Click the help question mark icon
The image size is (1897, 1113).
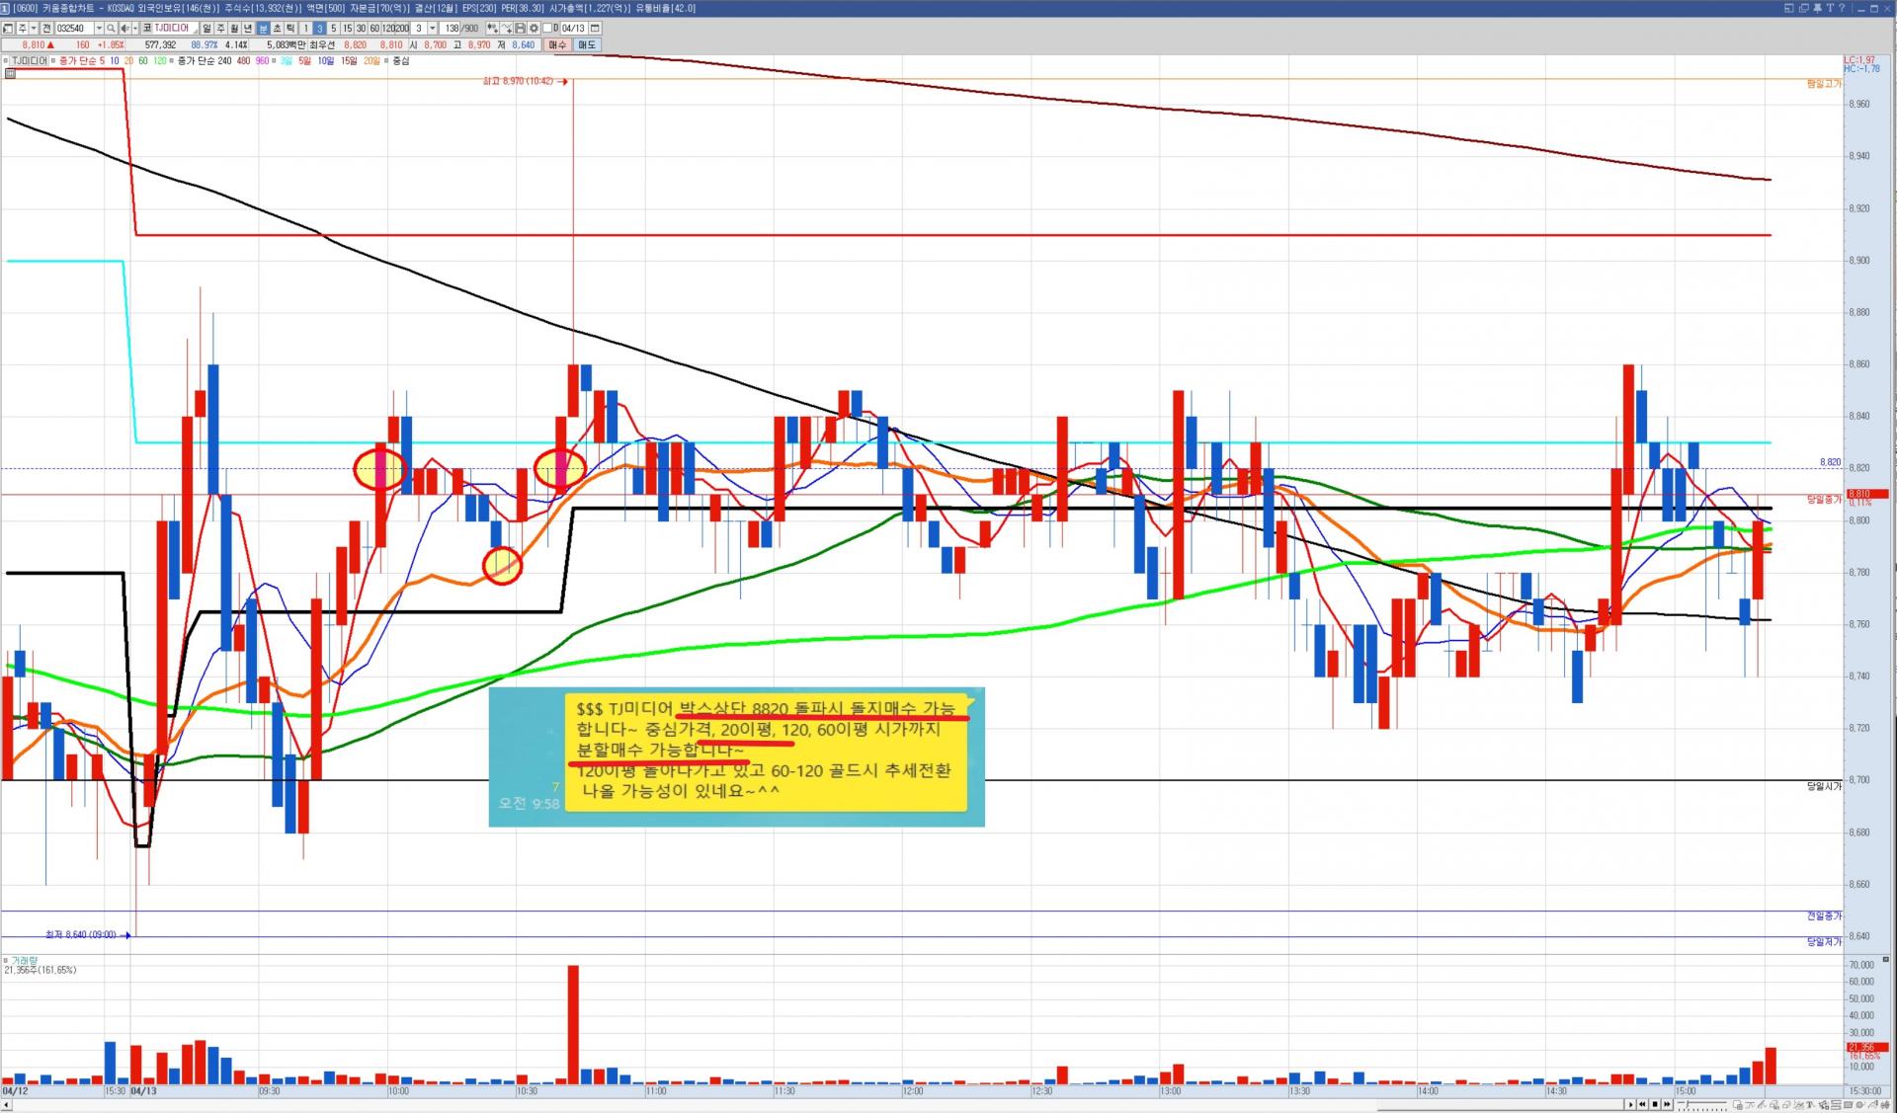[1842, 8]
